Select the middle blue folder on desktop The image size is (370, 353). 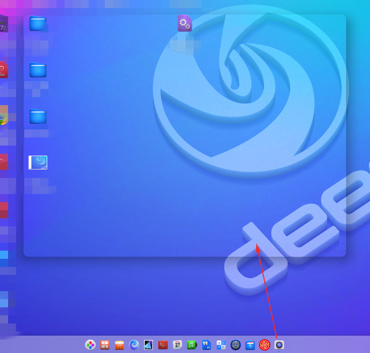click(x=38, y=70)
